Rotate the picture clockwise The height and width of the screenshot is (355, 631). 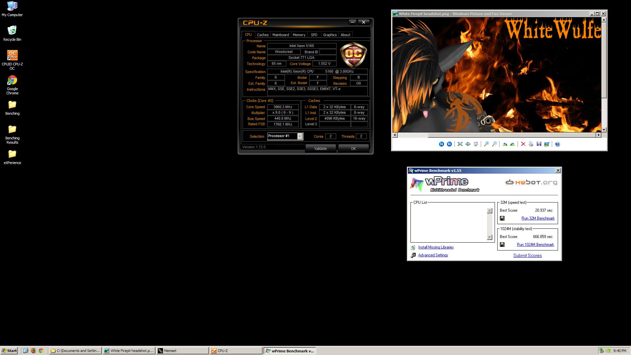tap(505, 144)
